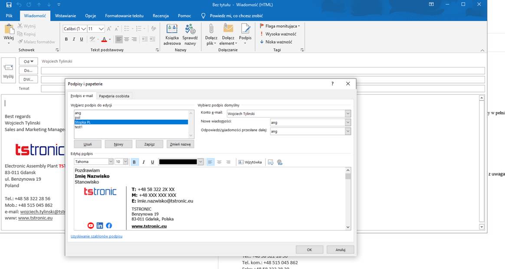Toggle bold in the signature editor

[x=134, y=162]
